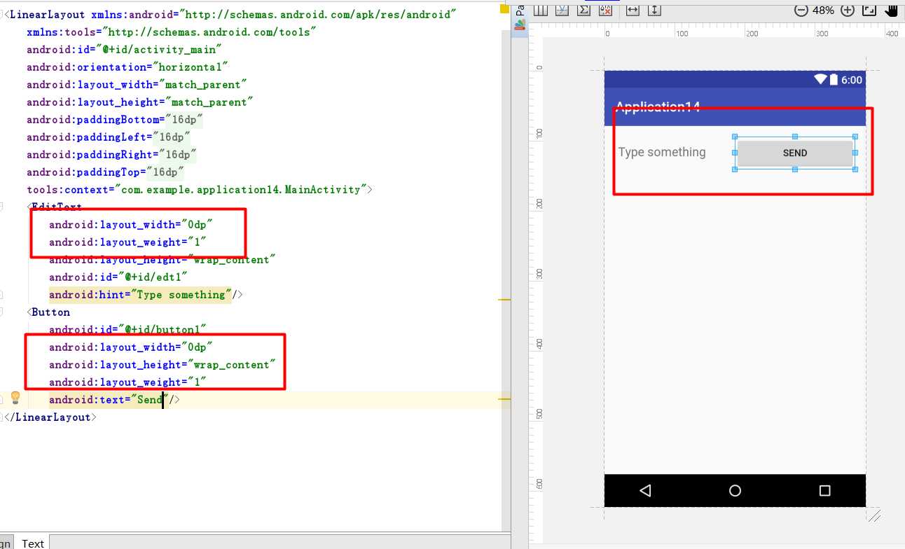Collapse the LinearLayout opening tag fold marker
Screen dimensions: 905x549
point(3,14)
